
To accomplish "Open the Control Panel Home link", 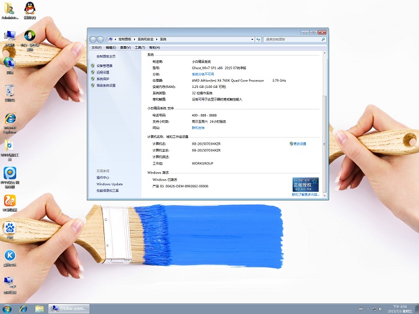I will coord(106,57).
